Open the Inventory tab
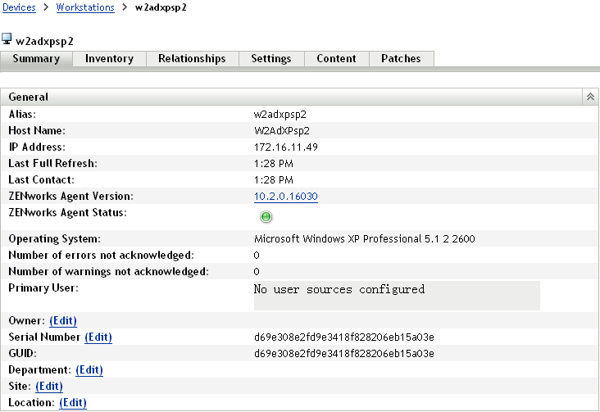The image size is (600, 412). 109,59
